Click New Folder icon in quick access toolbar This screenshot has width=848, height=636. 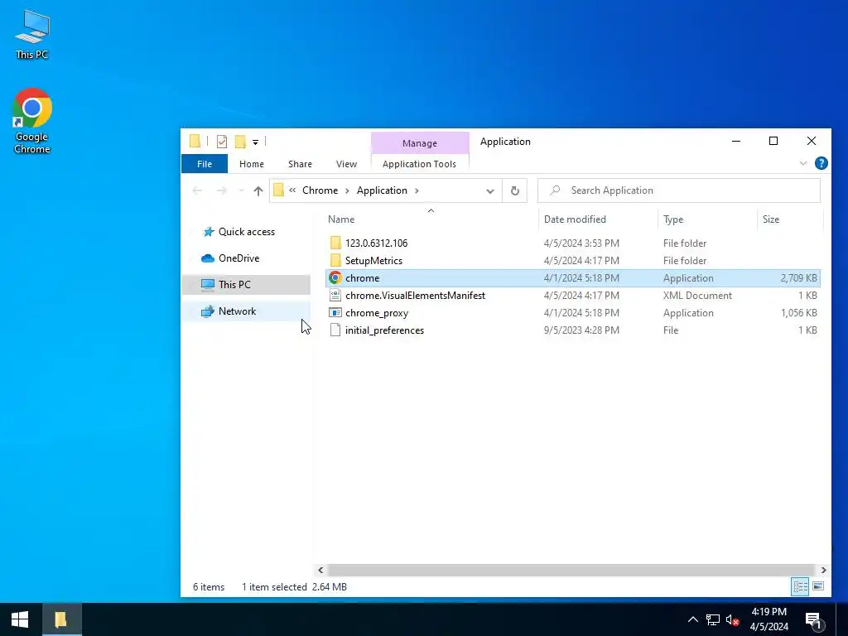[x=240, y=142]
